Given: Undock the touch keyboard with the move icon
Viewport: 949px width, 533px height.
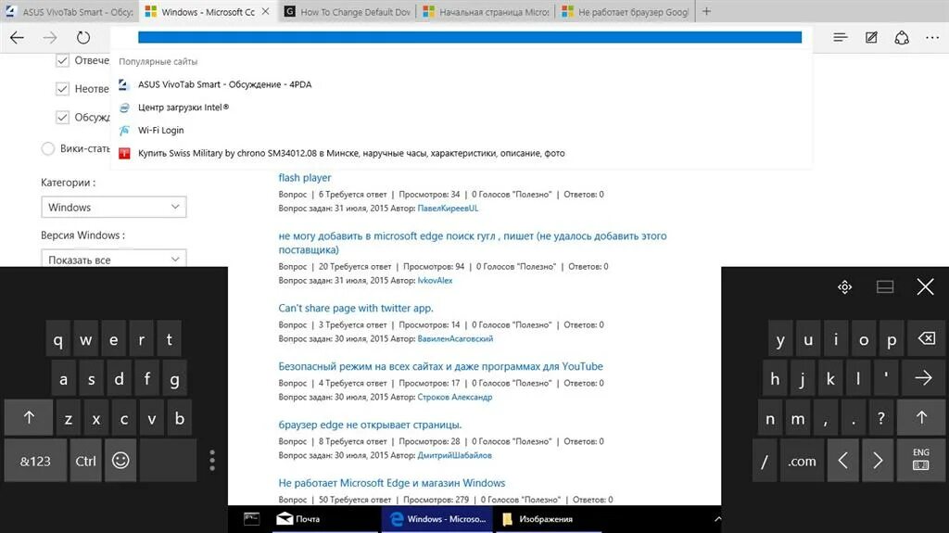Looking at the screenshot, I should [845, 287].
